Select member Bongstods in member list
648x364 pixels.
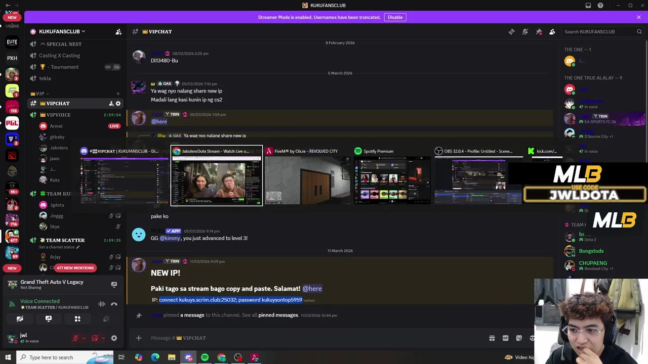click(591, 251)
